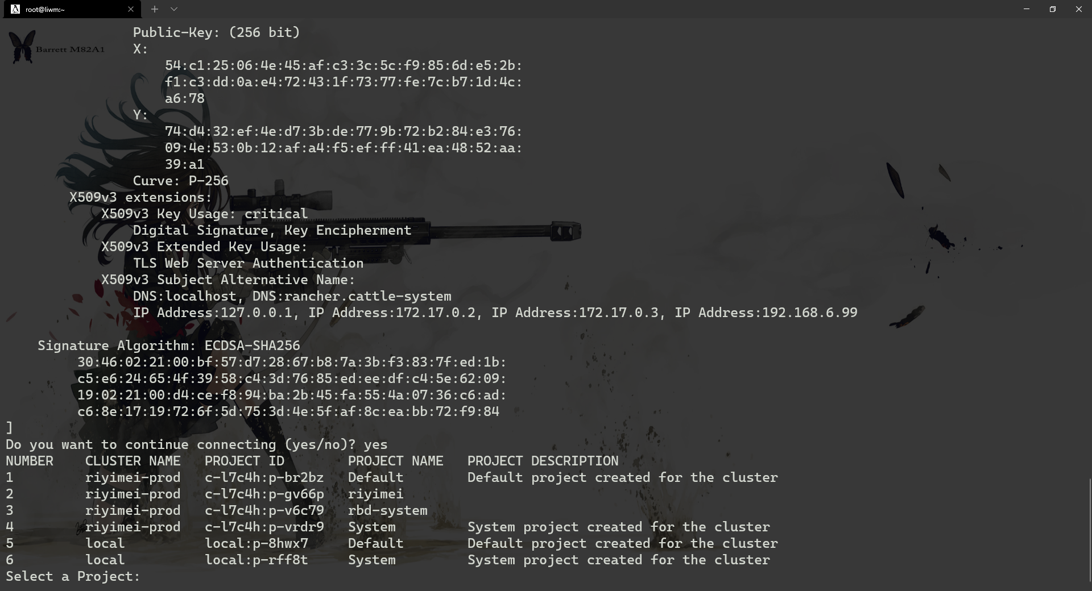The width and height of the screenshot is (1092, 591).
Task: Click the Signature Algorithm: ECDSA-SHA256 line
Action: (169, 346)
